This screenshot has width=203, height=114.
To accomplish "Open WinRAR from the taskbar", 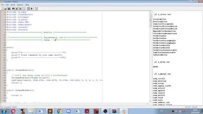I will 114,111.
